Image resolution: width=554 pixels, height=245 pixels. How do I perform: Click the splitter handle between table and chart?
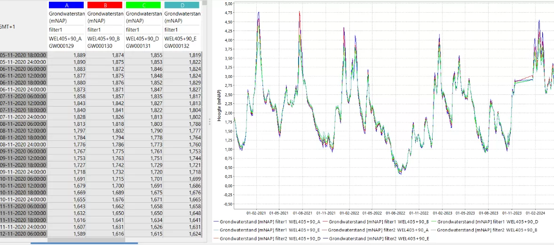click(x=209, y=121)
